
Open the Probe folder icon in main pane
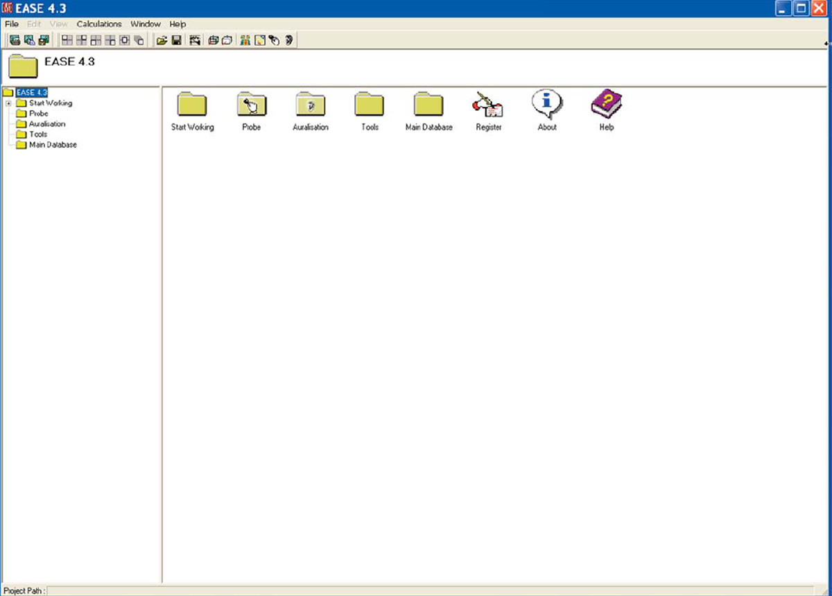[252, 105]
